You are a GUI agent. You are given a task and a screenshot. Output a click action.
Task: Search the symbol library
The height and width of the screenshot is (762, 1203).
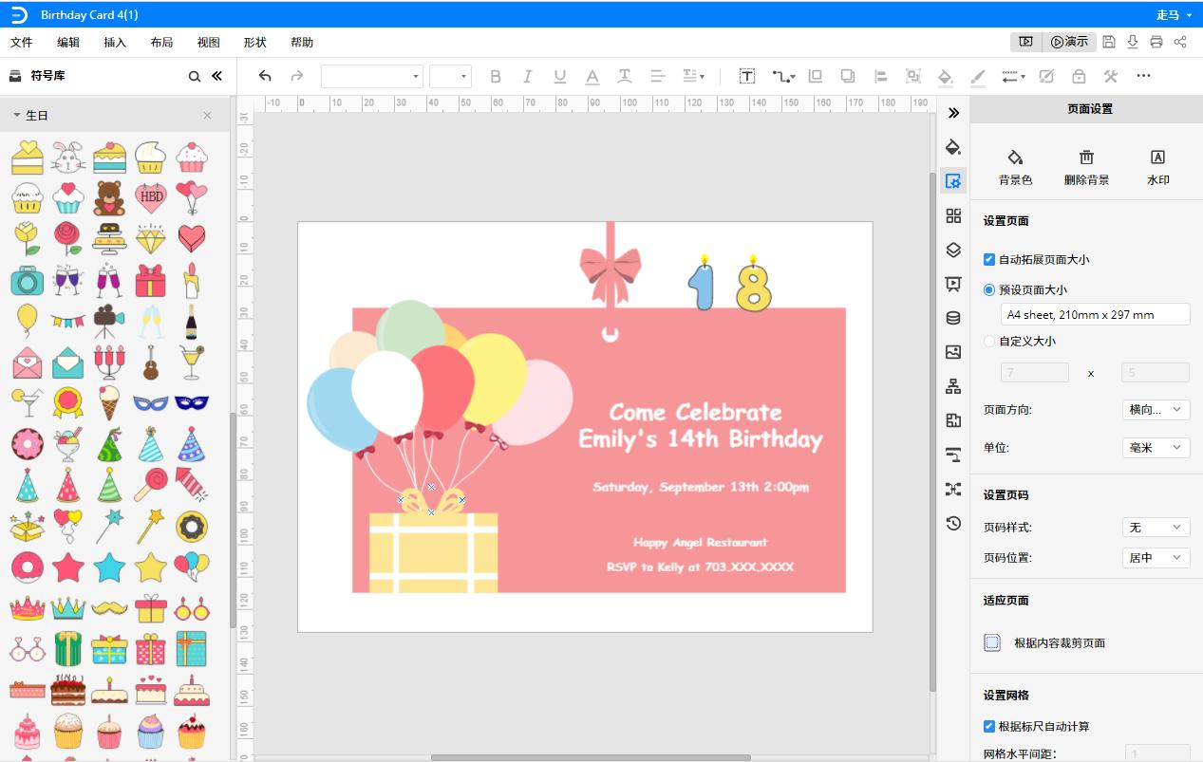click(194, 76)
